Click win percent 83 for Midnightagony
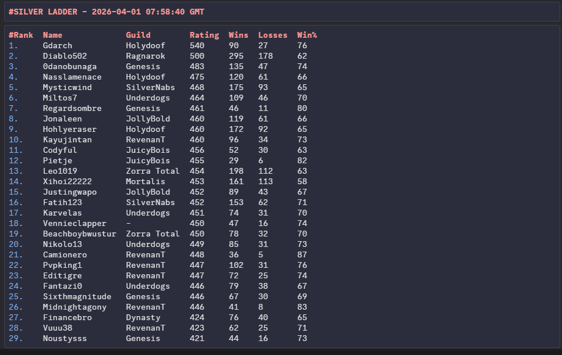The height and width of the screenshot is (355, 562). tap(302, 307)
